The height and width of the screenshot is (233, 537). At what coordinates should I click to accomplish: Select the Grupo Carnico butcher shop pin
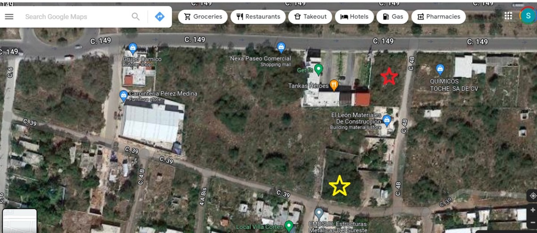132,48
